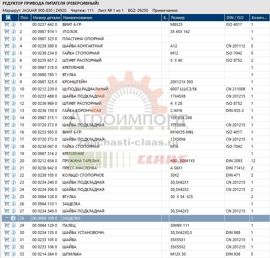Image resolution: width=270 pixels, height=258 pixels.
Task: Select part number 00 0233 488 0
Action: click(x=44, y=96)
